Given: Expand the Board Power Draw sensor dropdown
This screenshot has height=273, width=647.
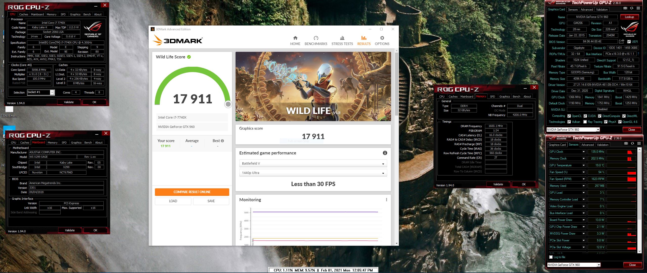Looking at the screenshot, I should click(x=584, y=220).
